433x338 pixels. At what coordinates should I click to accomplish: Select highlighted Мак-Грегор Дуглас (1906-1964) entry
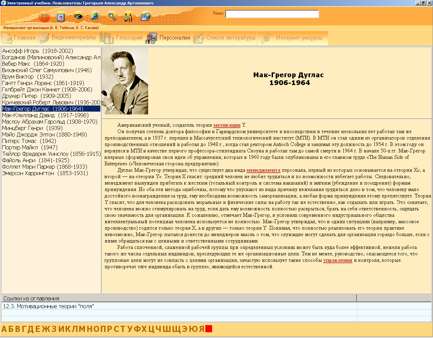51,109
